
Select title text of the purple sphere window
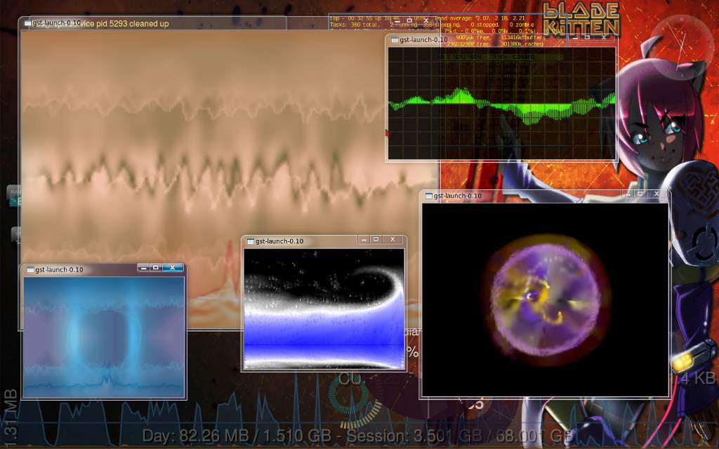pos(458,196)
